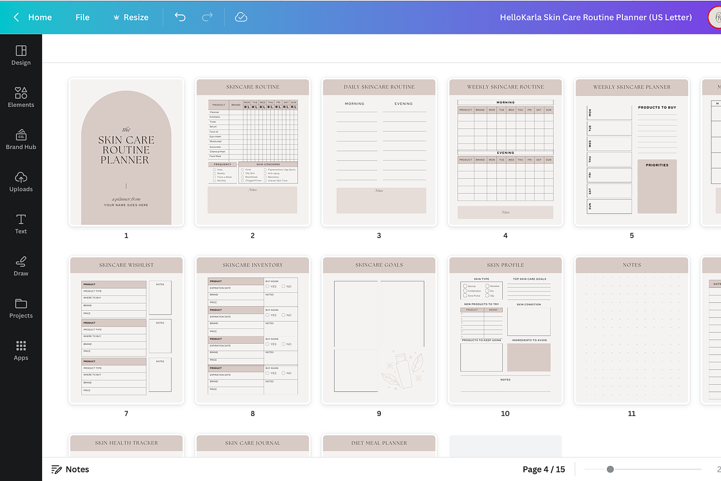Select page 11 Notes thumbnail
This screenshot has width=721, height=481.
click(631, 330)
